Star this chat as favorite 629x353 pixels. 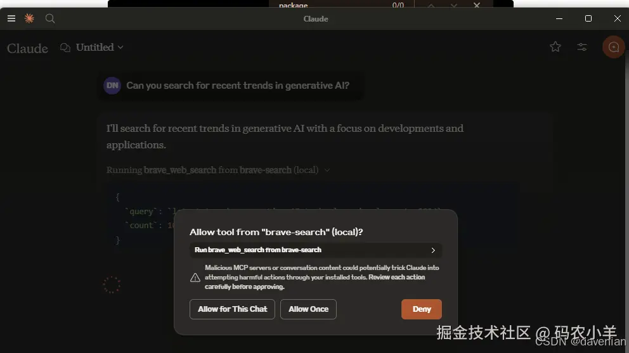click(555, 47)
